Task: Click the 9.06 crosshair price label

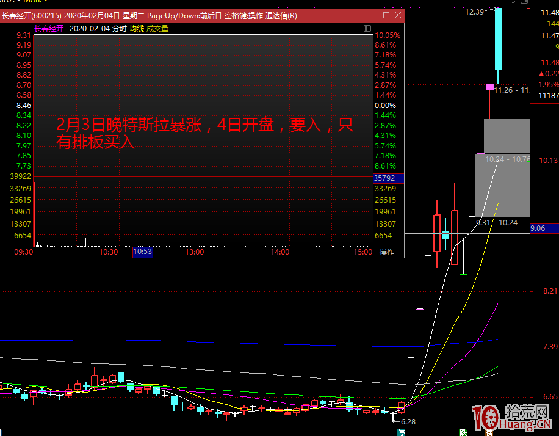Action: (538, 228)
